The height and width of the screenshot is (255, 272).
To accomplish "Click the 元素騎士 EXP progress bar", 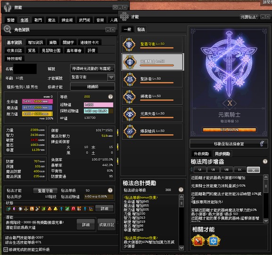I will 229,130.
